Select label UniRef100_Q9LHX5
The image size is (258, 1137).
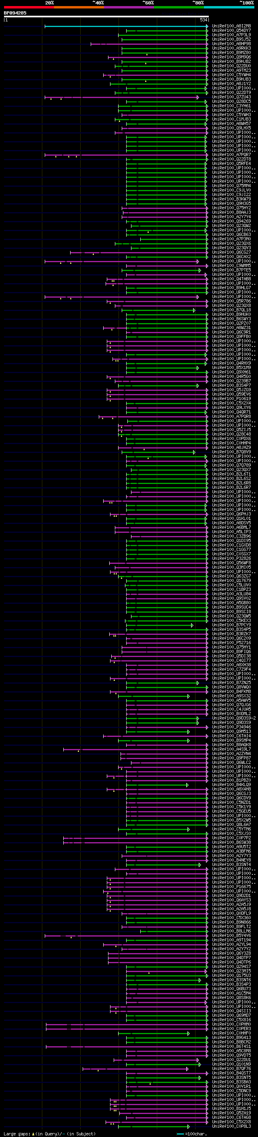pos(231,128)
